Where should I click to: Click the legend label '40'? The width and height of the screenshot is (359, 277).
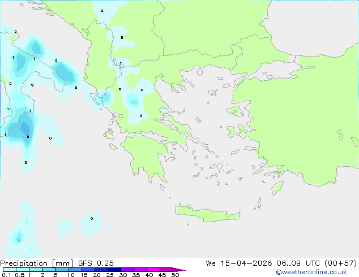click(x=149, y=275)
